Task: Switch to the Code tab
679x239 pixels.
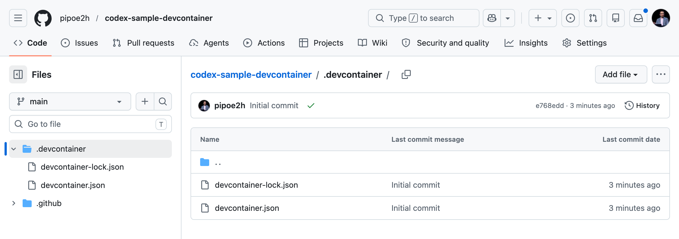Action: [31, 43]
